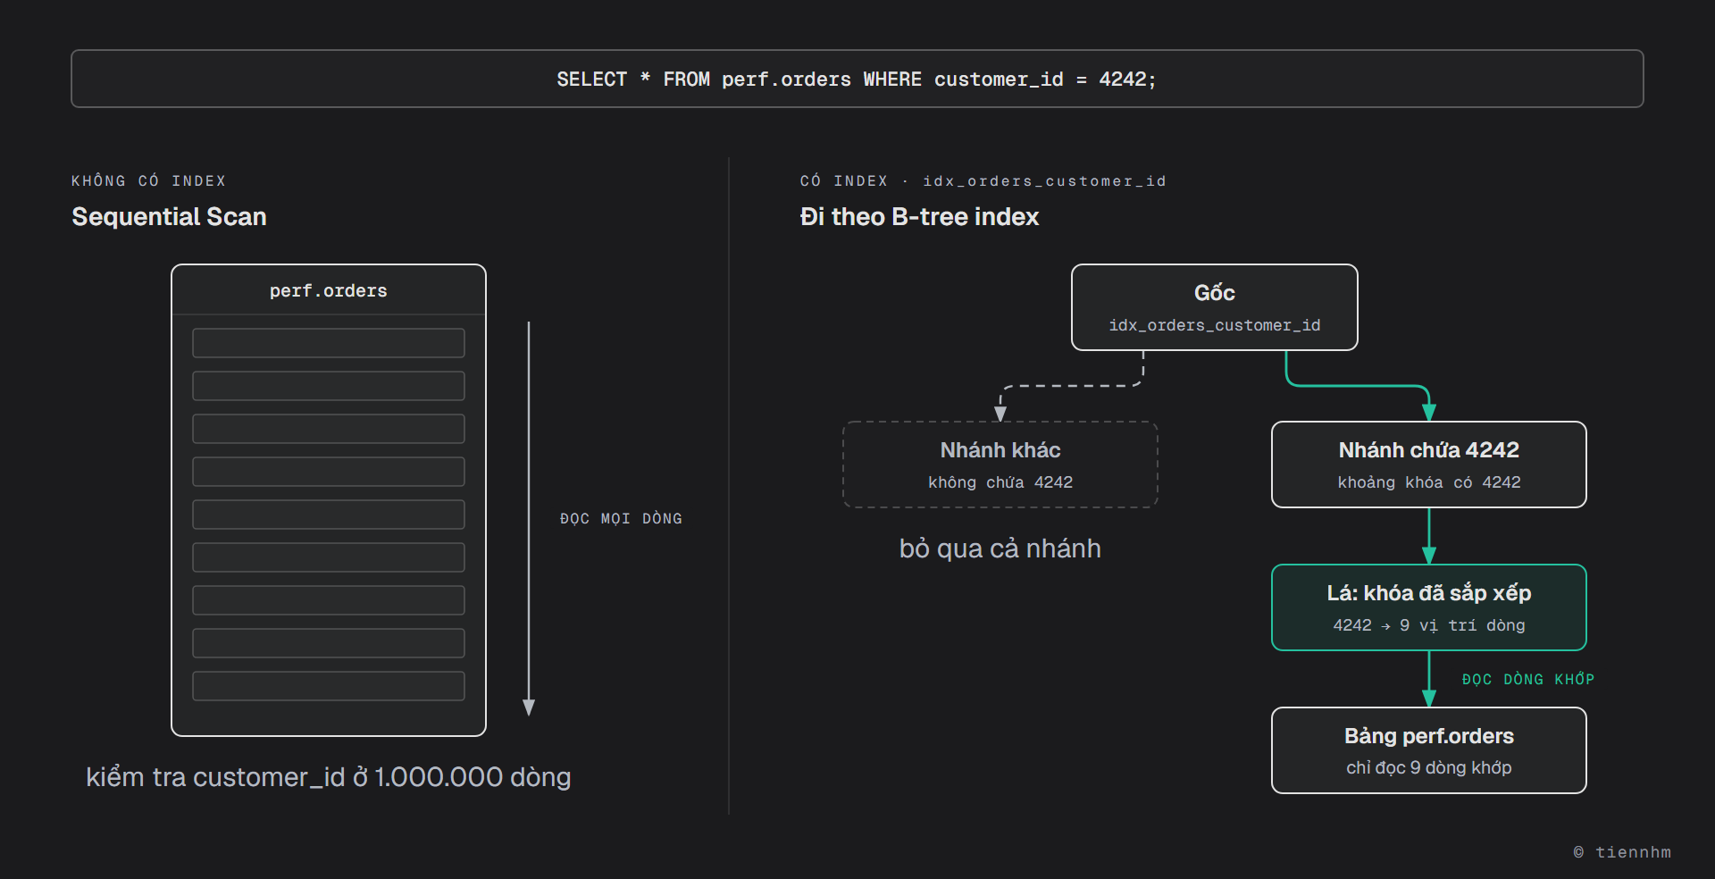This screenshot has height=879, width=1715.
Task: Click the '© tiennhm' credit text
Action: point(1622,851)
